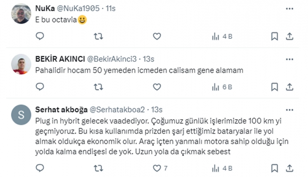Reply to Serhat akboğa's tweet
308x177 pixels.
point(40,168)
